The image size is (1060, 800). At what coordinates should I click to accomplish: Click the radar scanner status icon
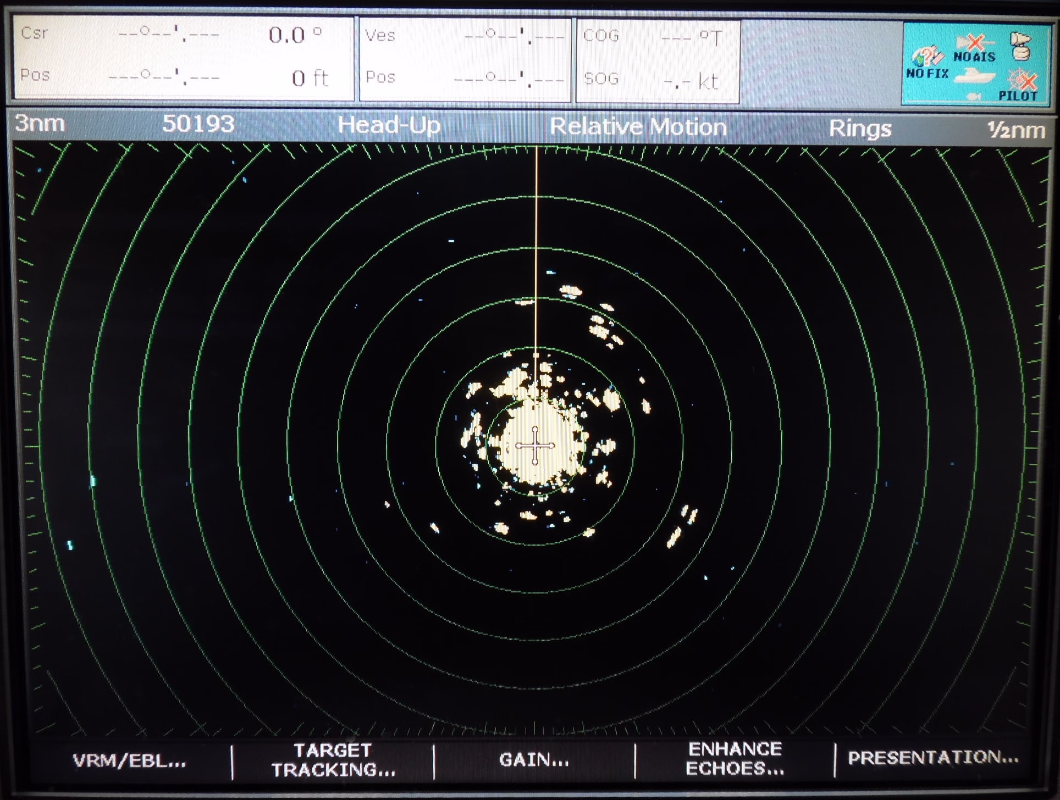pyautogui.click(x=1020, y=46)
